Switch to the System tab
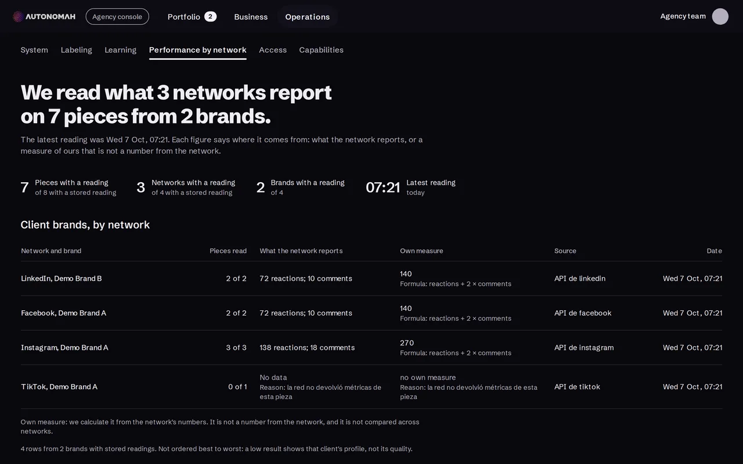The height and width of the screenshot is (464, 743). tap(34, 50)
